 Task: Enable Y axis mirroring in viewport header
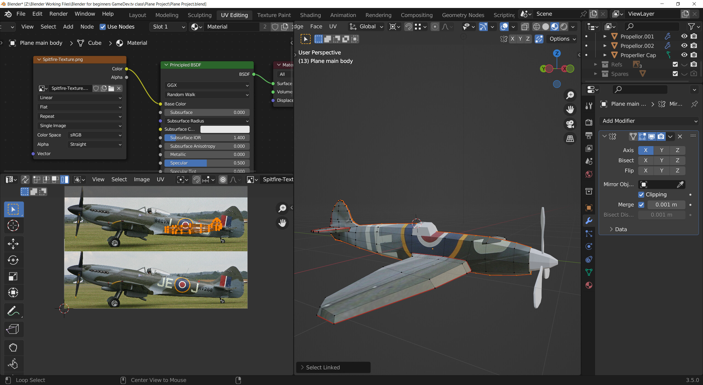click(520, 39)
